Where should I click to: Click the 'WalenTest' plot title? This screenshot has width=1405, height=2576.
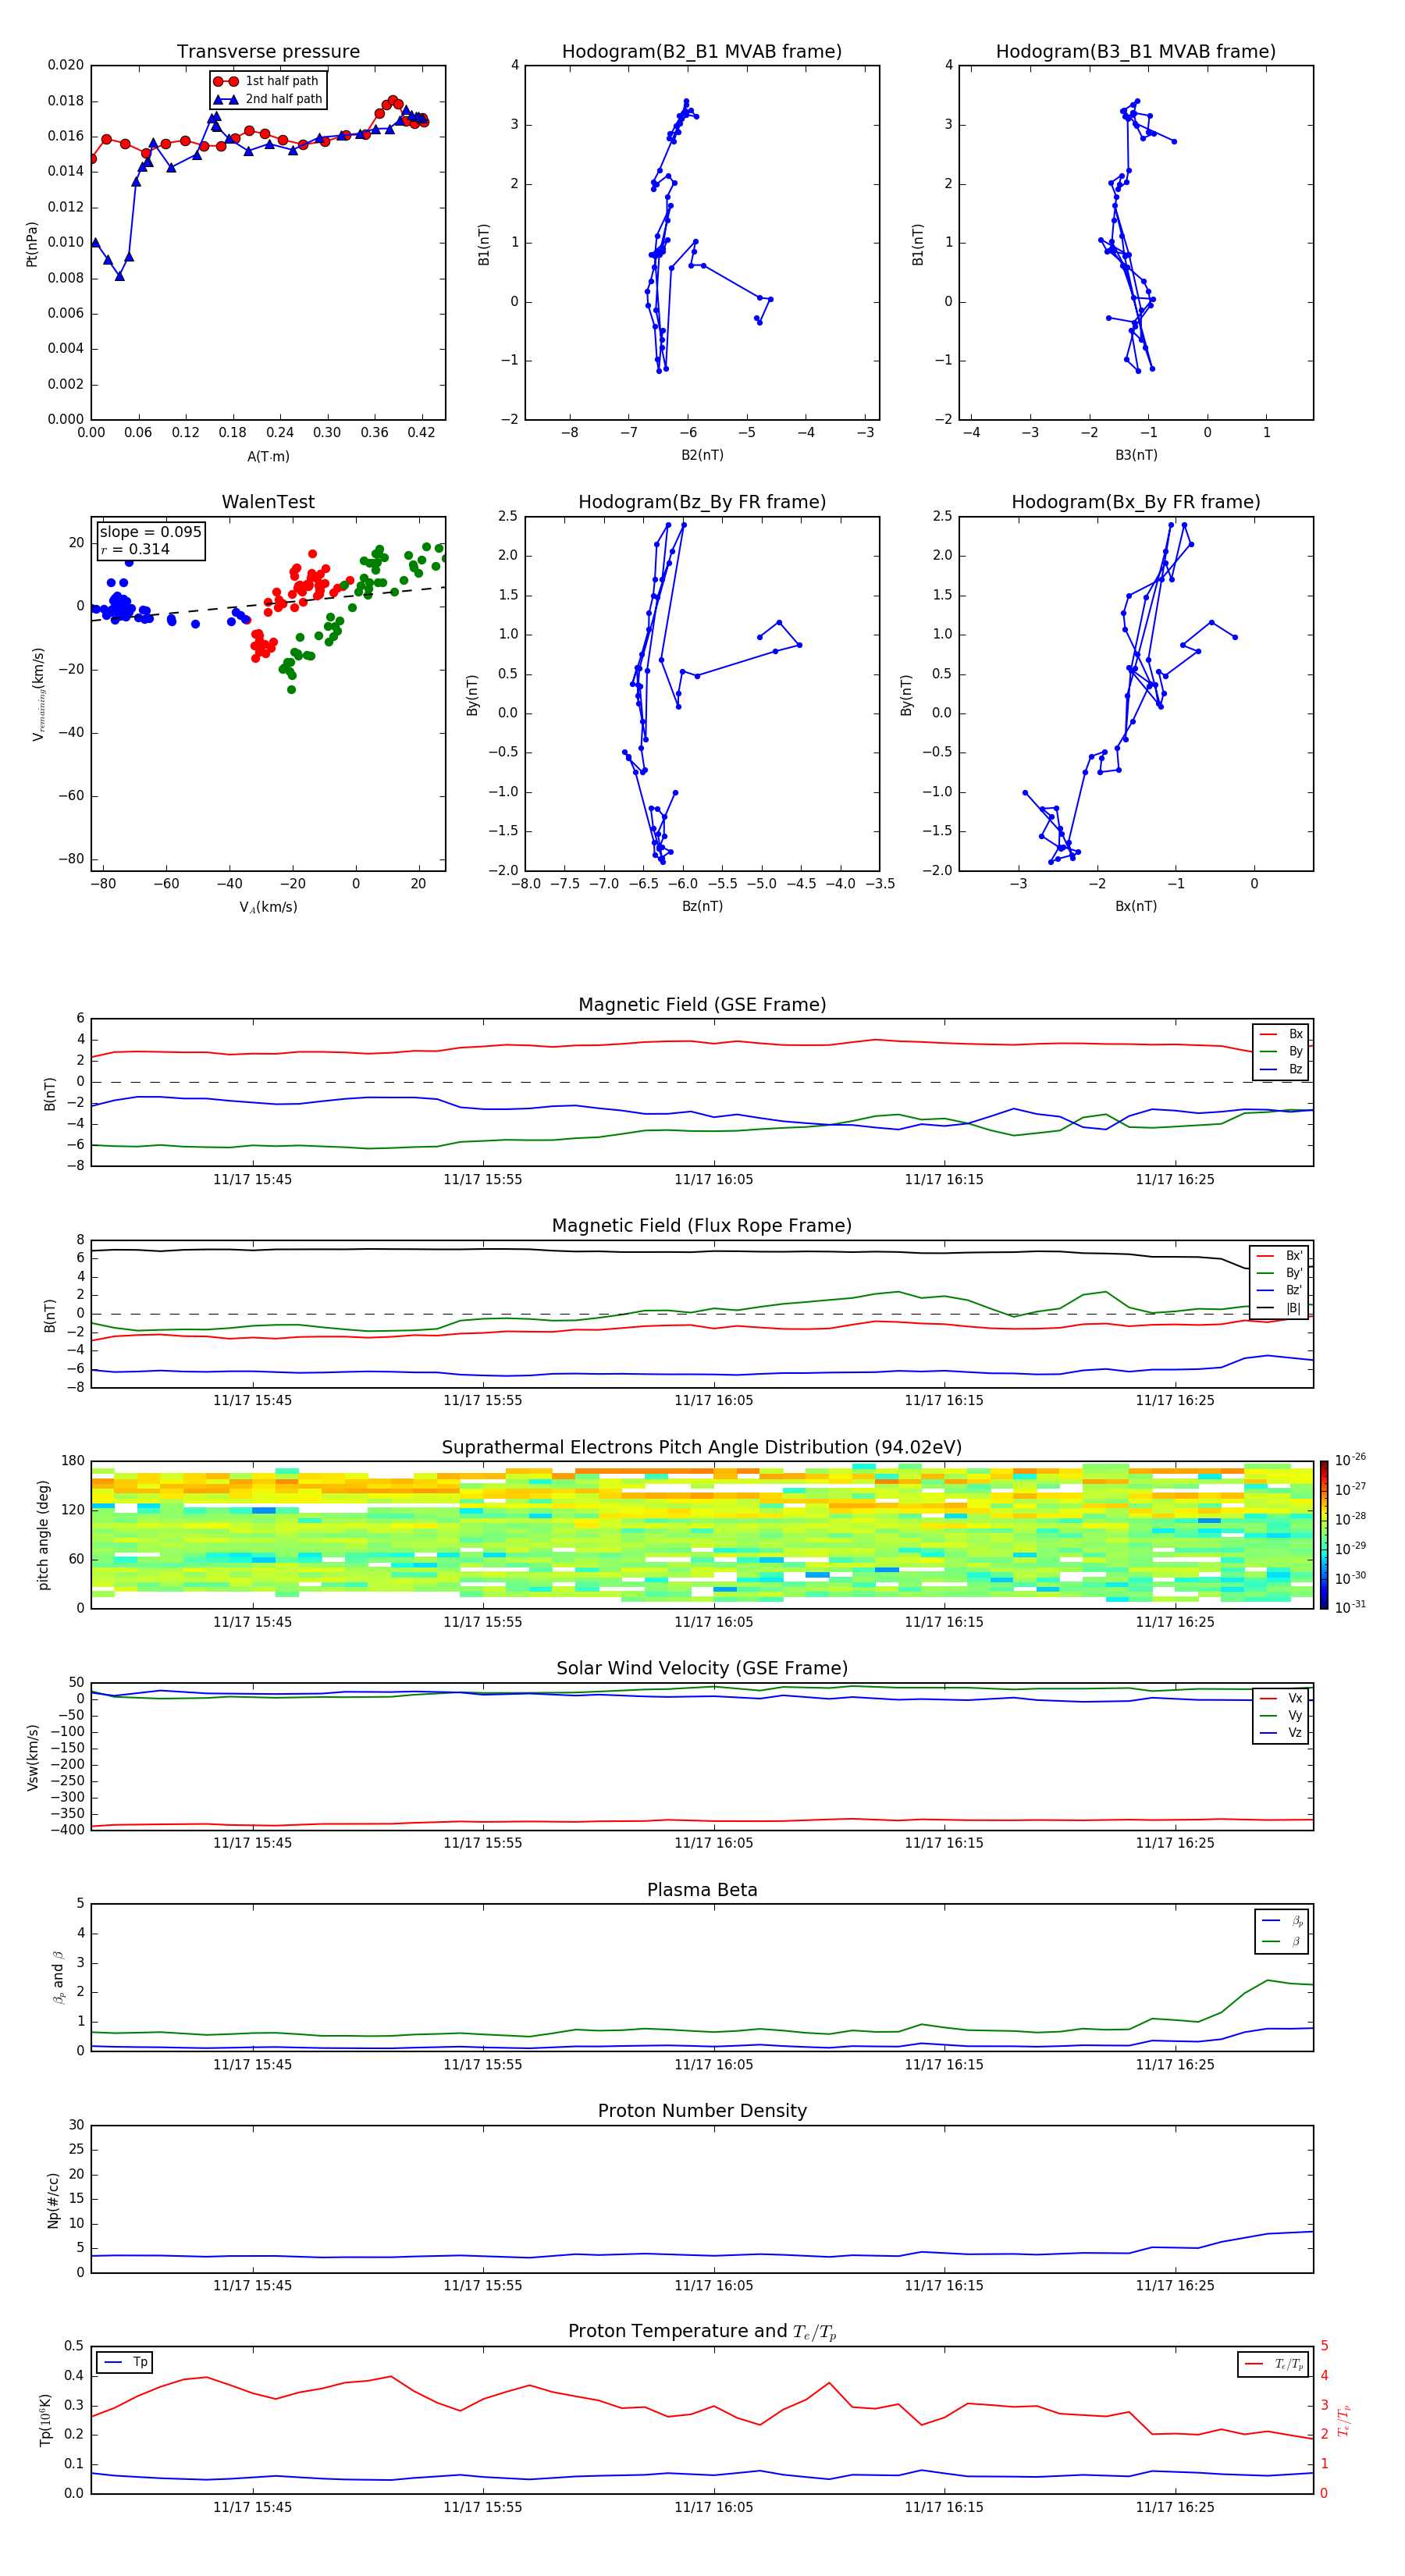[268, 502]
